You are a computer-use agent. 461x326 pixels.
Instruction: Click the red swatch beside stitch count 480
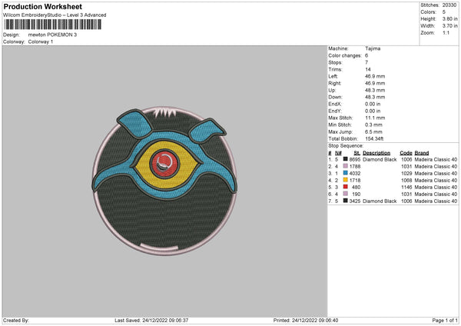point(346,187)
